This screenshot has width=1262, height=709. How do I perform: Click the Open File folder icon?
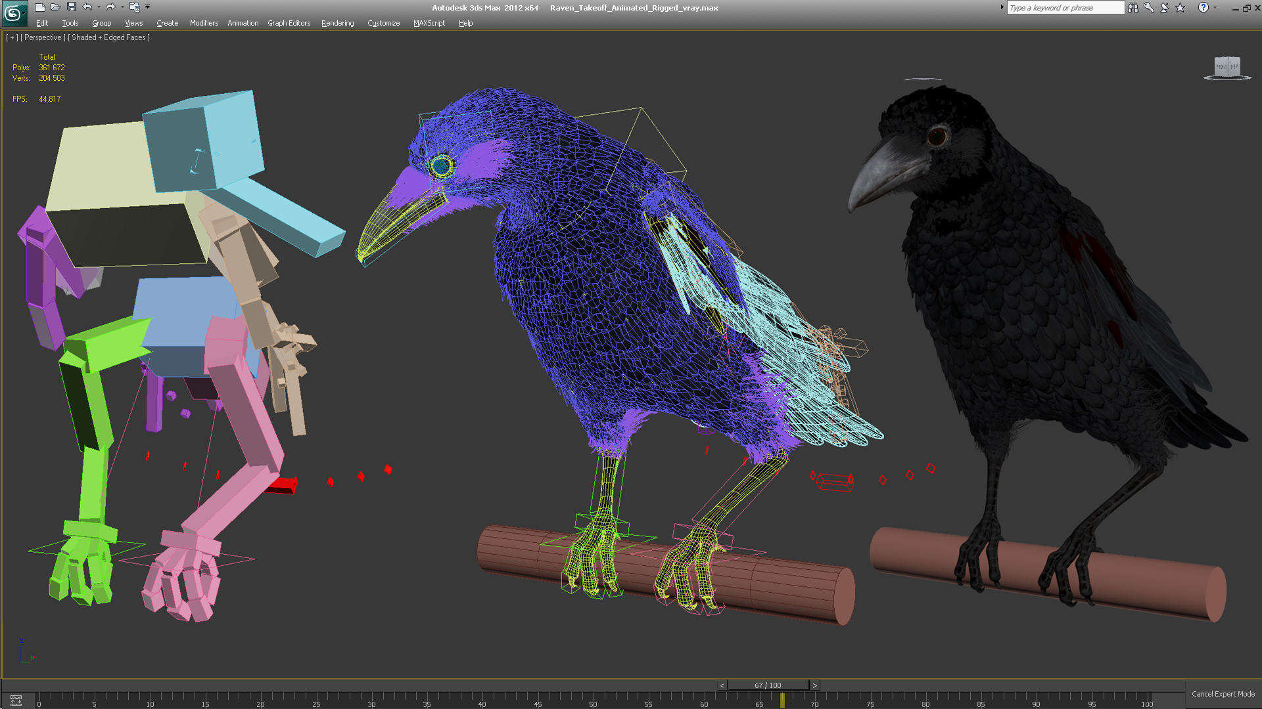pyautogui.click(x=56, y=7)
